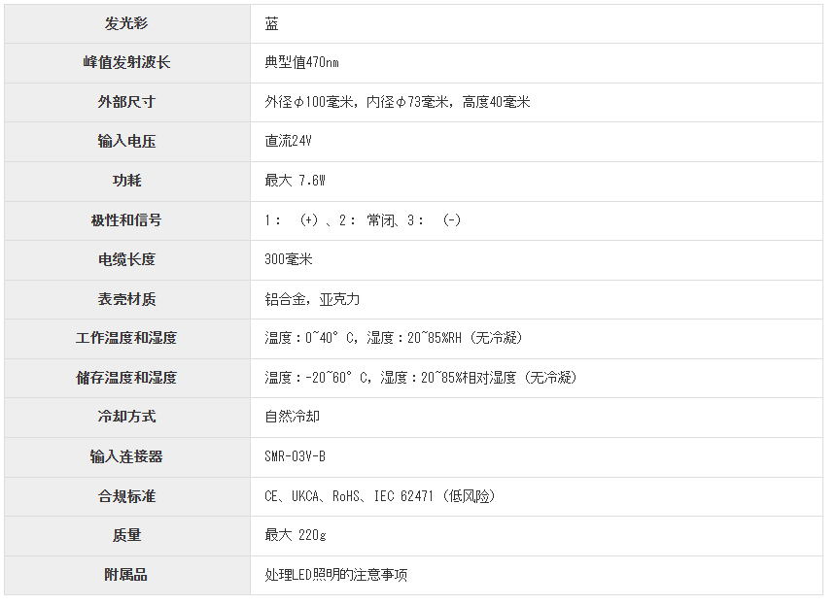Viewport: 837px width, 605px height.
Task: Select the 典型值470nm value
Action: [301, 63]
